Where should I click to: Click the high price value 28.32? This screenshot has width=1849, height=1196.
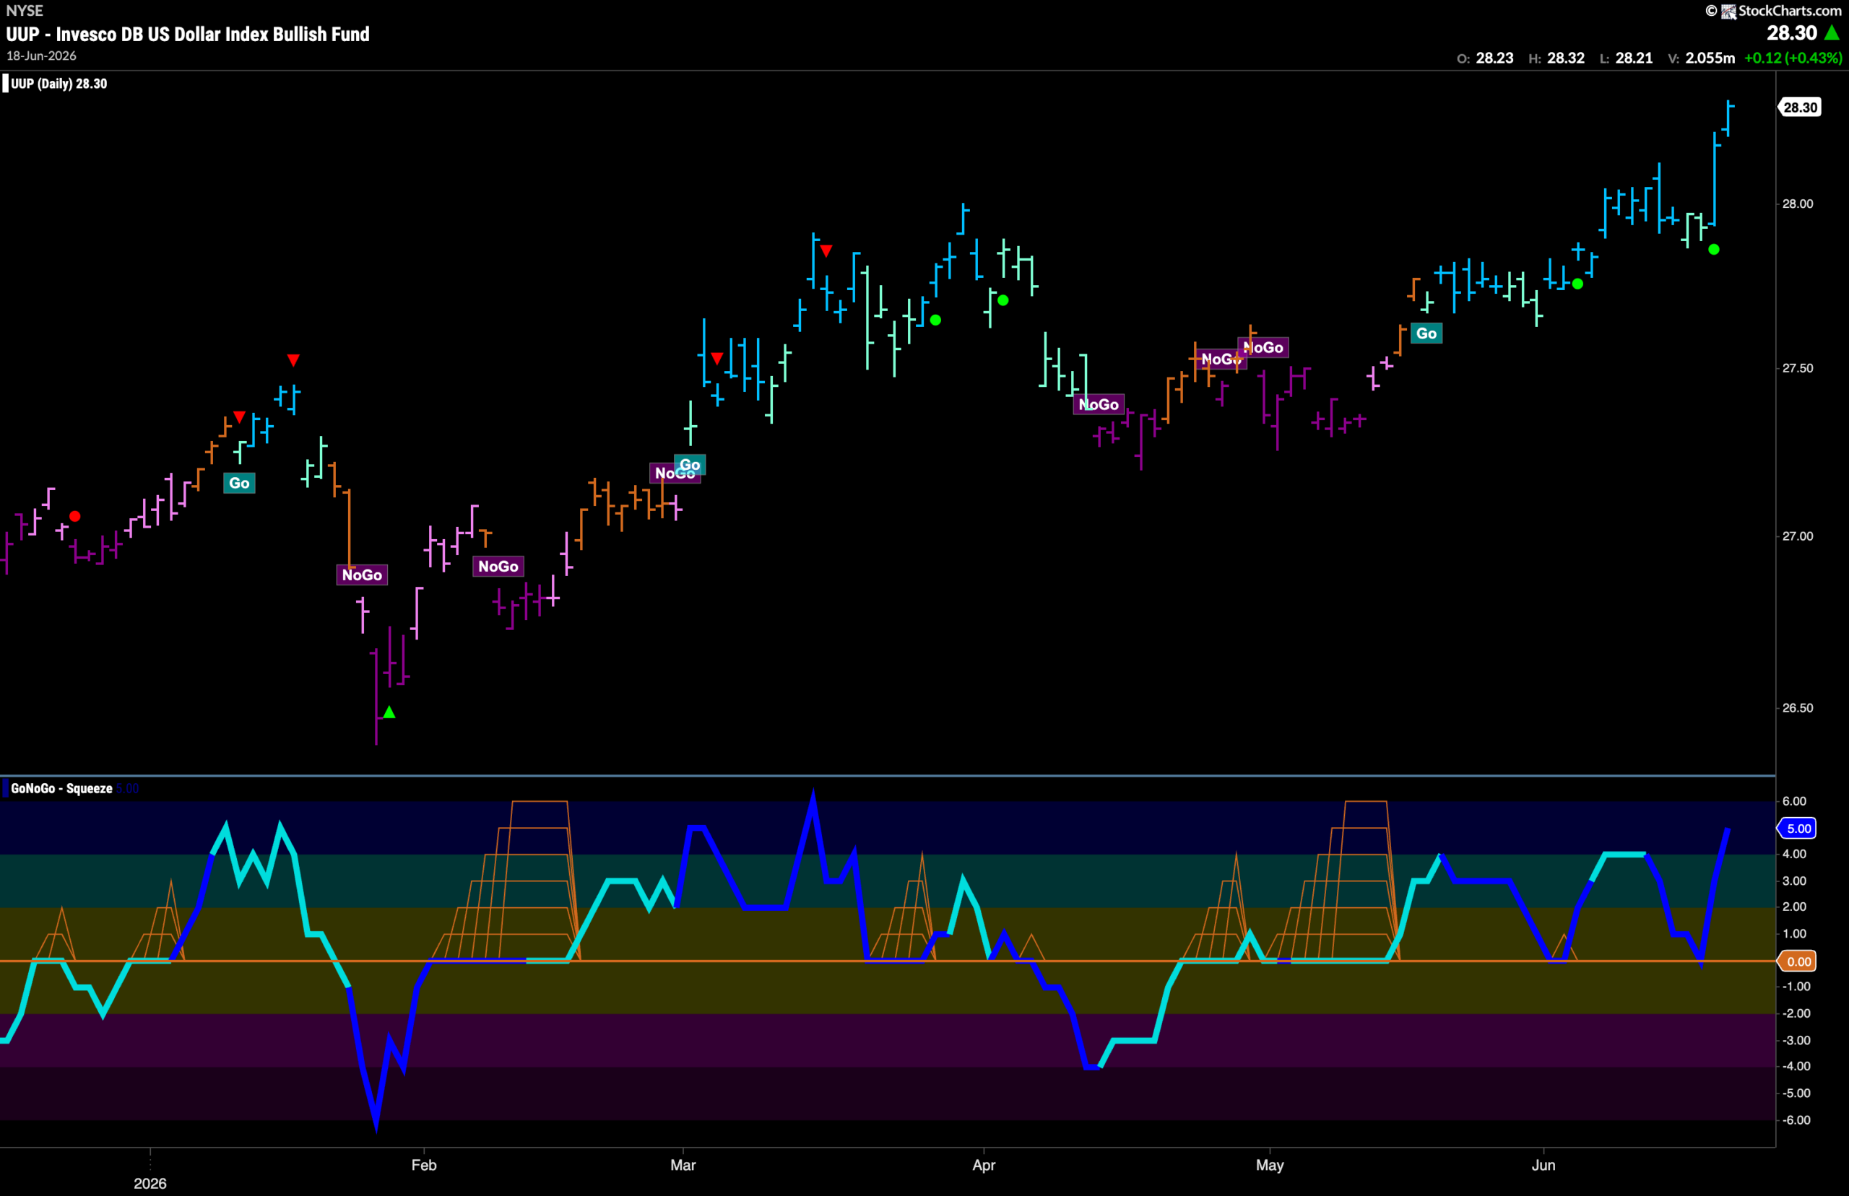[1565, 58]
